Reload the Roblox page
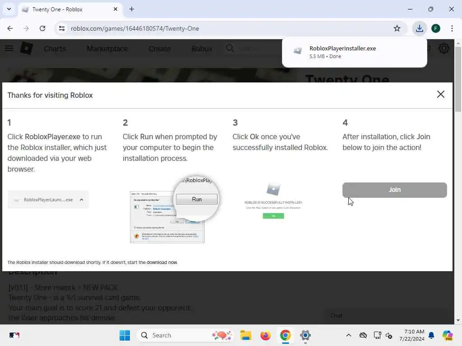Screen dimensions: 462x346 (42, 28)
